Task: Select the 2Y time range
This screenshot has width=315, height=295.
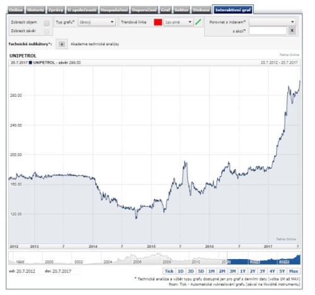Action: pyautogui.click(x=253, y=271)
